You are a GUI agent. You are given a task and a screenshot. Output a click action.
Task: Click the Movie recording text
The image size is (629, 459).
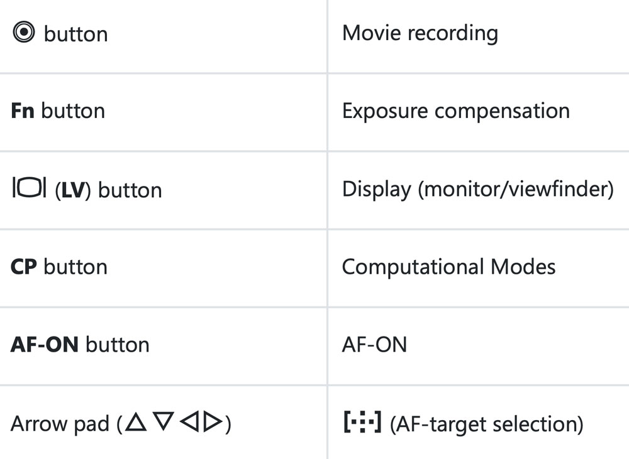click(420, 33)
